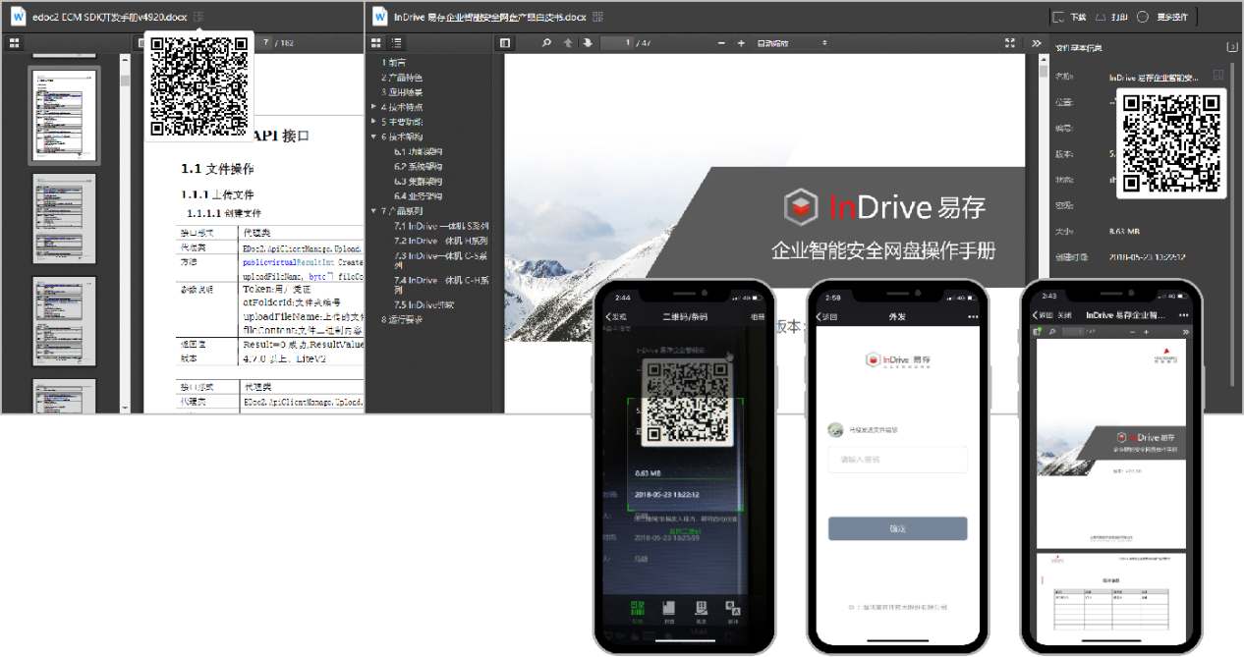Viewport: 1244px width, 657px height.
Task: Open outline item 7.2 InDrive 一体机 H系列
Action: click(441, 241)
